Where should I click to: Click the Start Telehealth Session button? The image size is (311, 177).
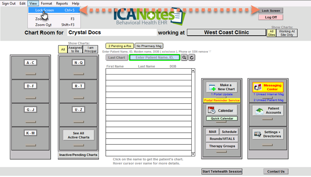point(222,171)
